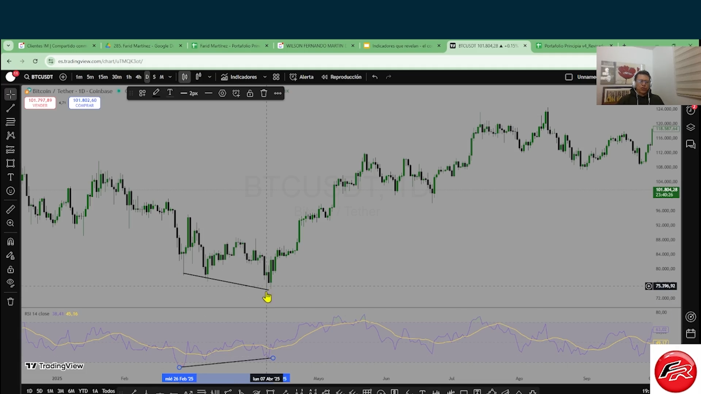
Task: Reload the browser page
Action: coord(35,61)
